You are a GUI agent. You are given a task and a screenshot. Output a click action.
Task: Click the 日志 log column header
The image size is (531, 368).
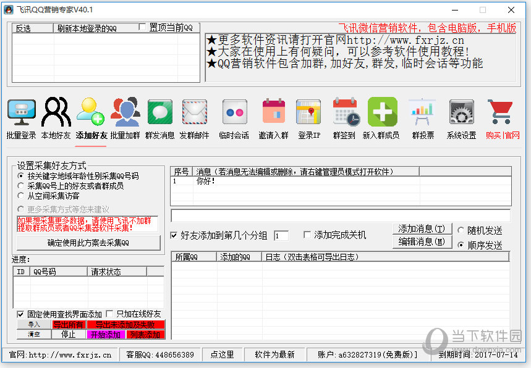coord(385,257)
